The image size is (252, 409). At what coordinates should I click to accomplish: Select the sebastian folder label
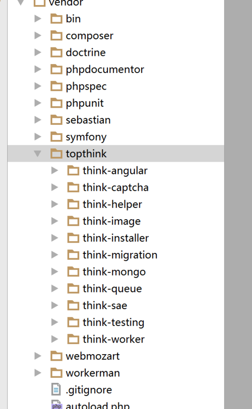point(88,120)
